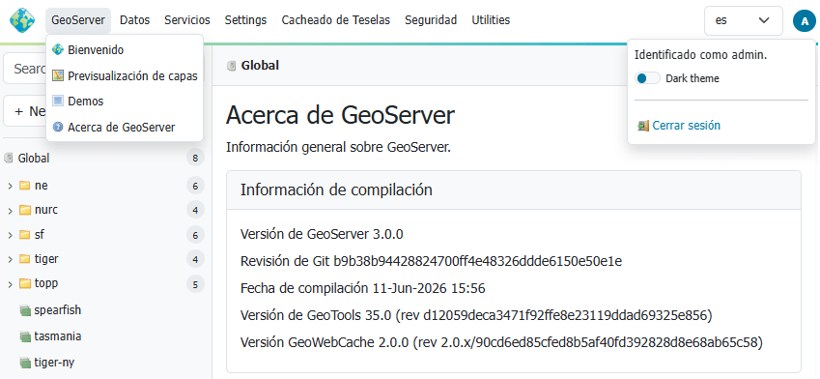This screenshot has height=379, width=820.
Task: Click the Previsualización de capas map icon
Action: coord(58,76)
